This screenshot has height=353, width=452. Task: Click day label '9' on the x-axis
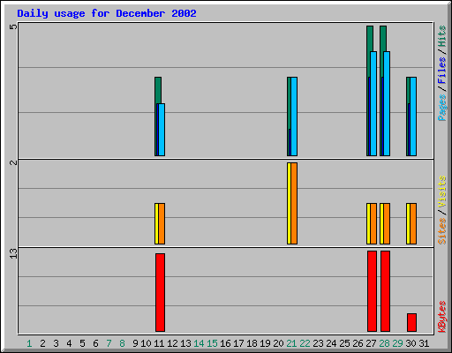point(135,343)
